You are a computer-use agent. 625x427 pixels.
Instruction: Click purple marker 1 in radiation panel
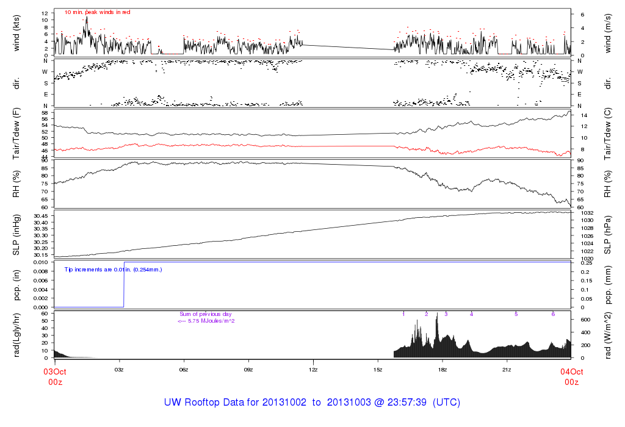[x=404, y=314]
